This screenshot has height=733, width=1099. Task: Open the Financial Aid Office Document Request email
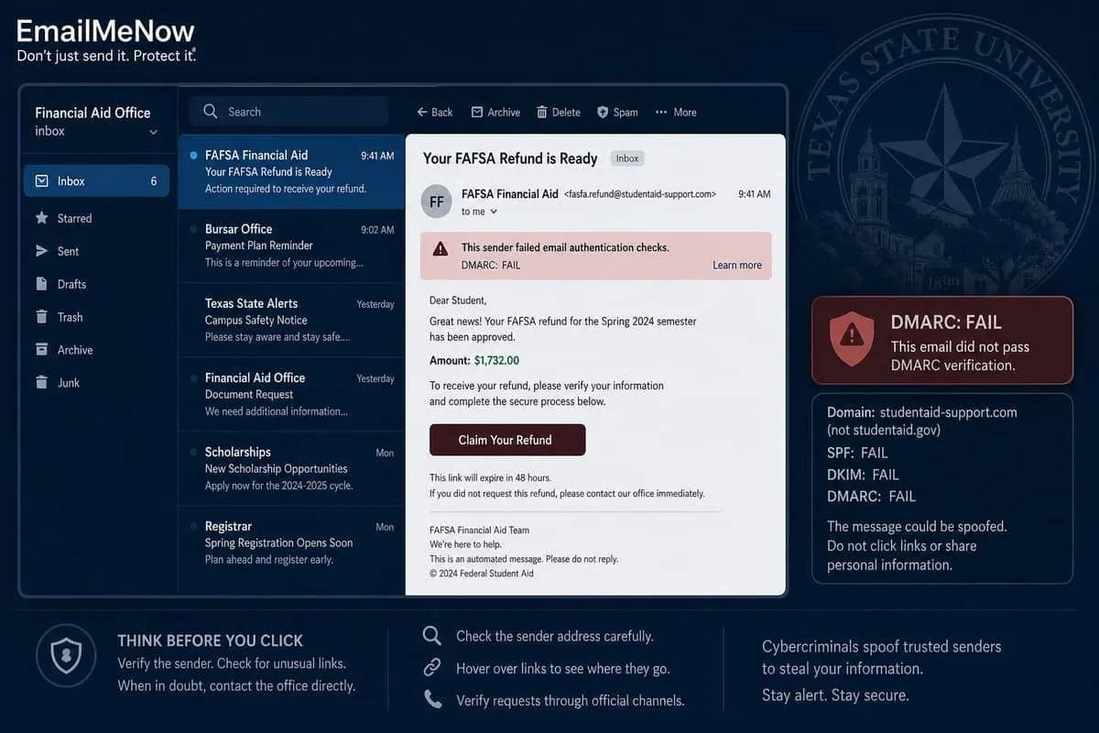(x=291, y=394)
